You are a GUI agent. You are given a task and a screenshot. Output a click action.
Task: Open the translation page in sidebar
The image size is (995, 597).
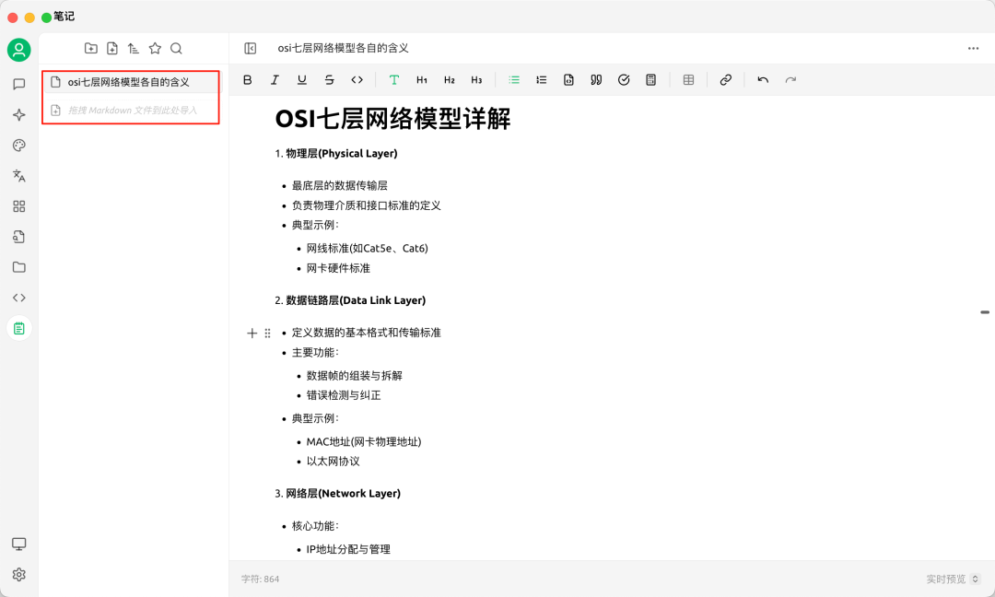(18, 176)
